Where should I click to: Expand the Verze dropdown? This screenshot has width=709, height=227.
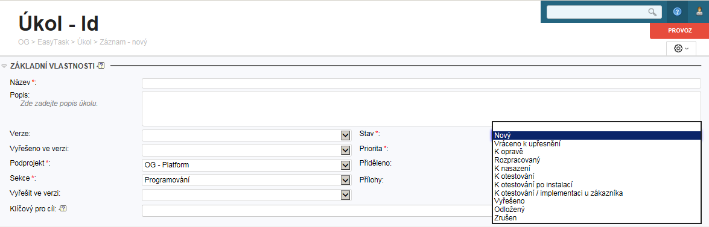click(346, 135)
